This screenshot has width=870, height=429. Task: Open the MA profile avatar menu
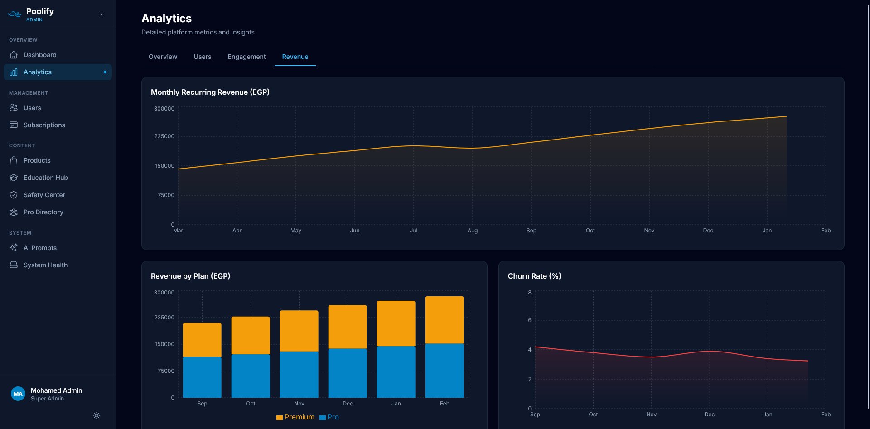[x=18, y=393]
